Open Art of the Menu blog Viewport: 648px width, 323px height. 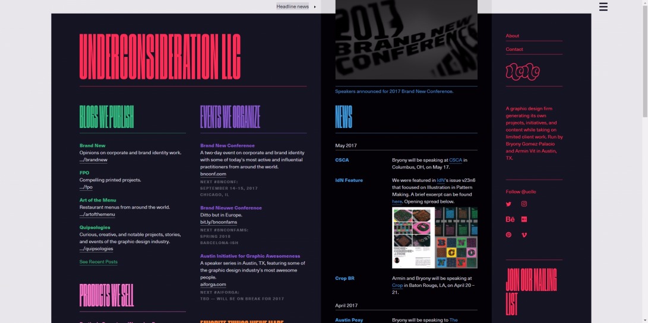tap(98, 200)
